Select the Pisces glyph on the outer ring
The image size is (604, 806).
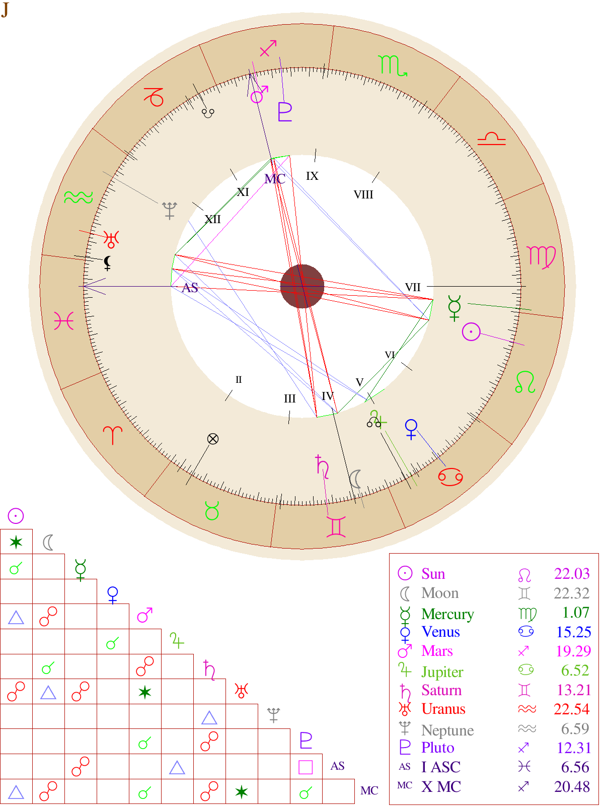[x=64, y=321]
